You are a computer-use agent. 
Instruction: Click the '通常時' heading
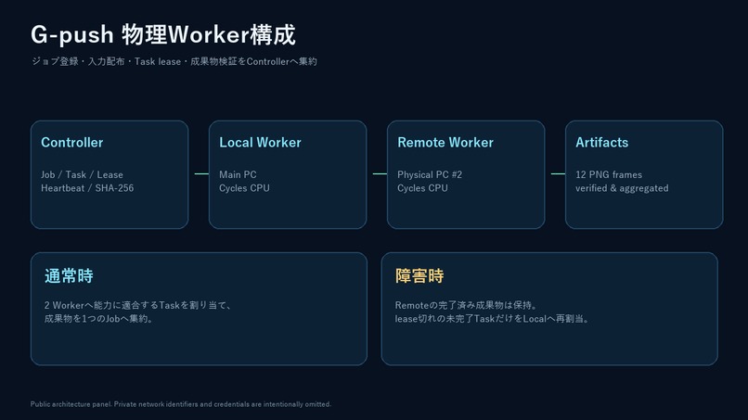pos(69,275)
